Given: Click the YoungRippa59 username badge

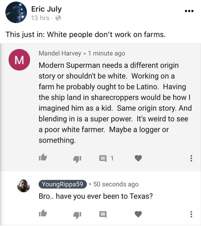Looking at the screenshot, I should 62,184.
